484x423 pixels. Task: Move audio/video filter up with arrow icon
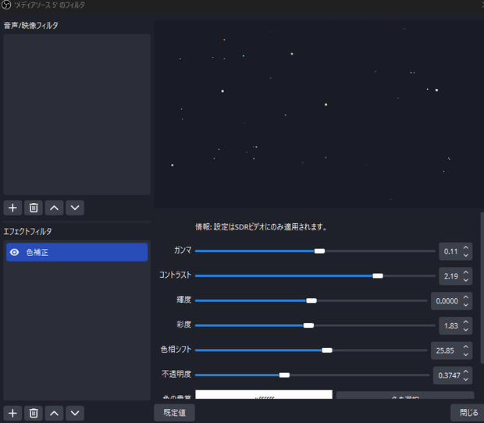(x=54, y=208)
